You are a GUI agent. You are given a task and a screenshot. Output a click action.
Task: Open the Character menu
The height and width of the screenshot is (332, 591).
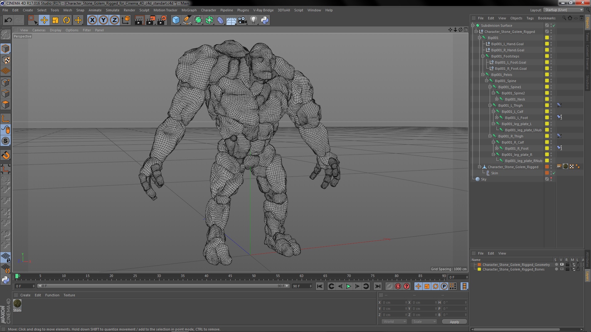pyautogui.click(x=208, y=10)
